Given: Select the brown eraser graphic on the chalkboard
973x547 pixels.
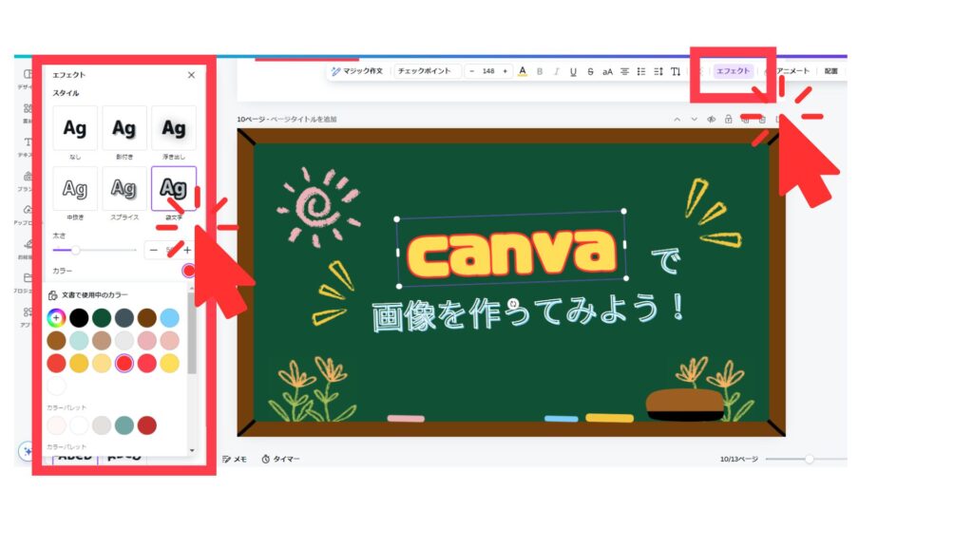Looking at the screenshot, I should point(684,405).
